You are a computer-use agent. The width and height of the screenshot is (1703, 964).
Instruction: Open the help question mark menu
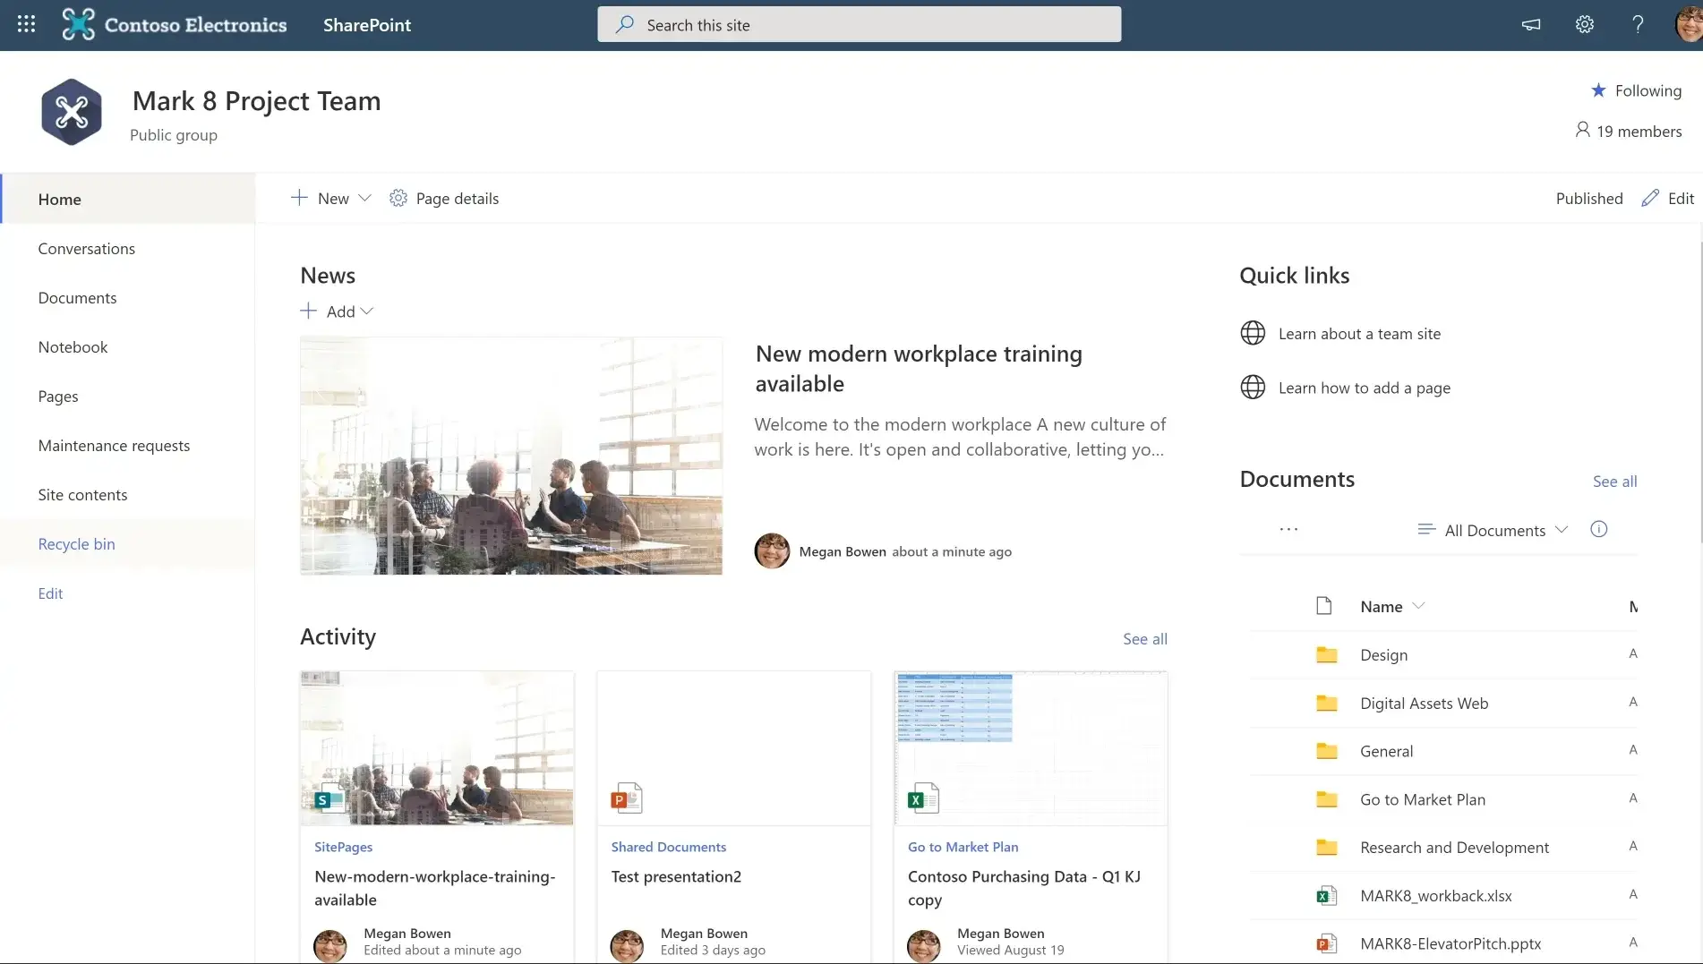click(x=1638, y=24)
